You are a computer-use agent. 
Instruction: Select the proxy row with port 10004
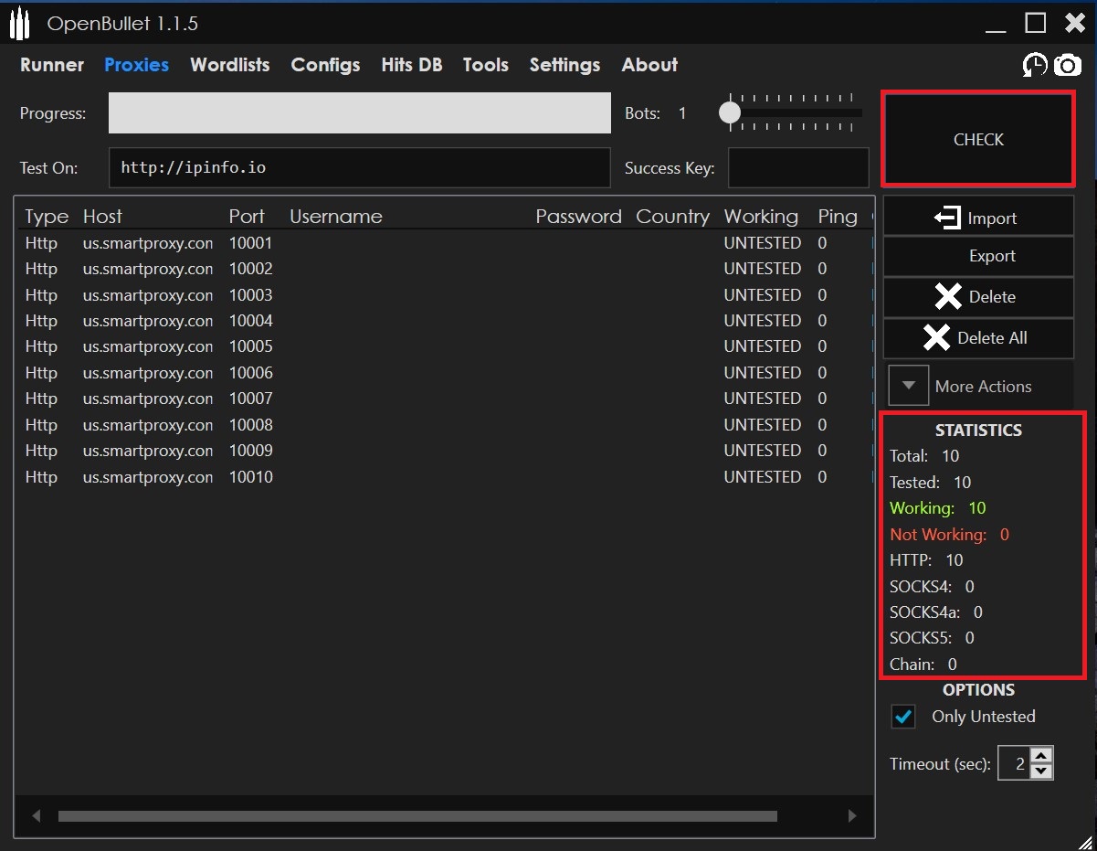tap(444, 321)
